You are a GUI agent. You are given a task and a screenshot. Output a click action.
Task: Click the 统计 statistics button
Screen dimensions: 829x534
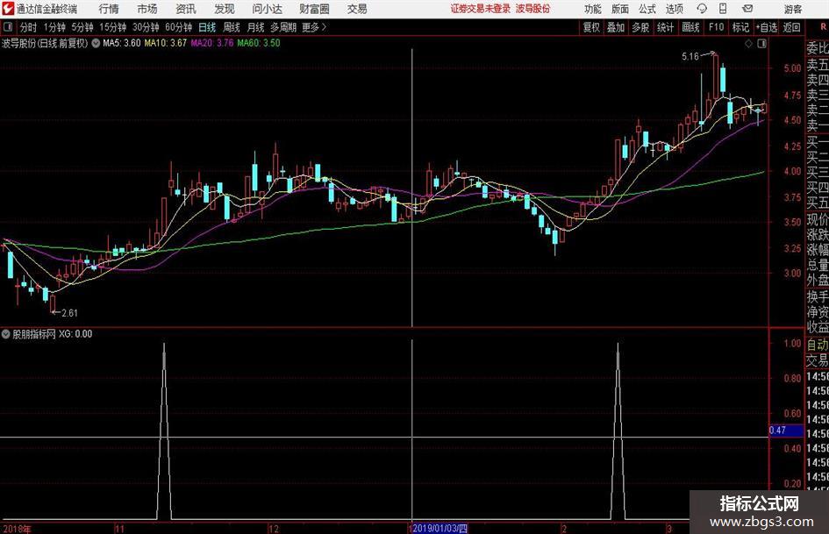coord(665,27)
